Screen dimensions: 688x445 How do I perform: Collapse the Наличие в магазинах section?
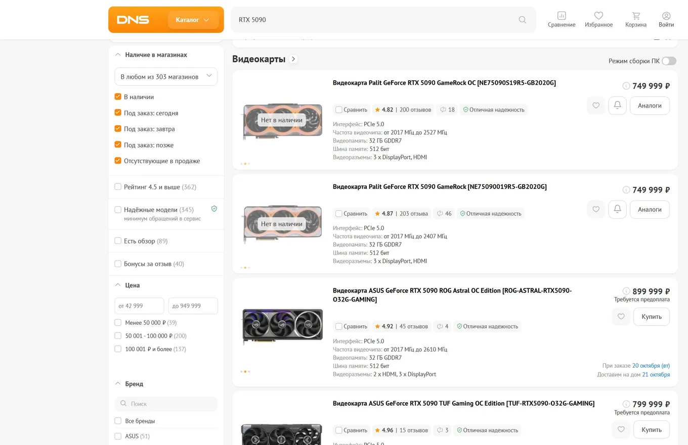click(118, 55)
